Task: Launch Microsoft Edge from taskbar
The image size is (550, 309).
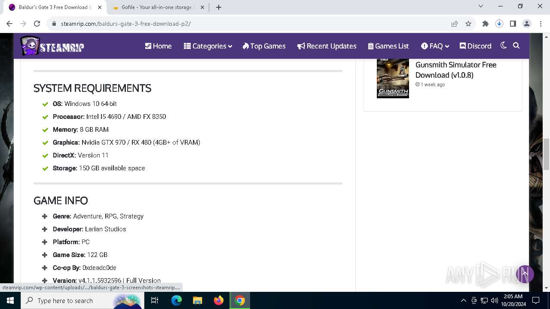Action: (x=177, y=300)
